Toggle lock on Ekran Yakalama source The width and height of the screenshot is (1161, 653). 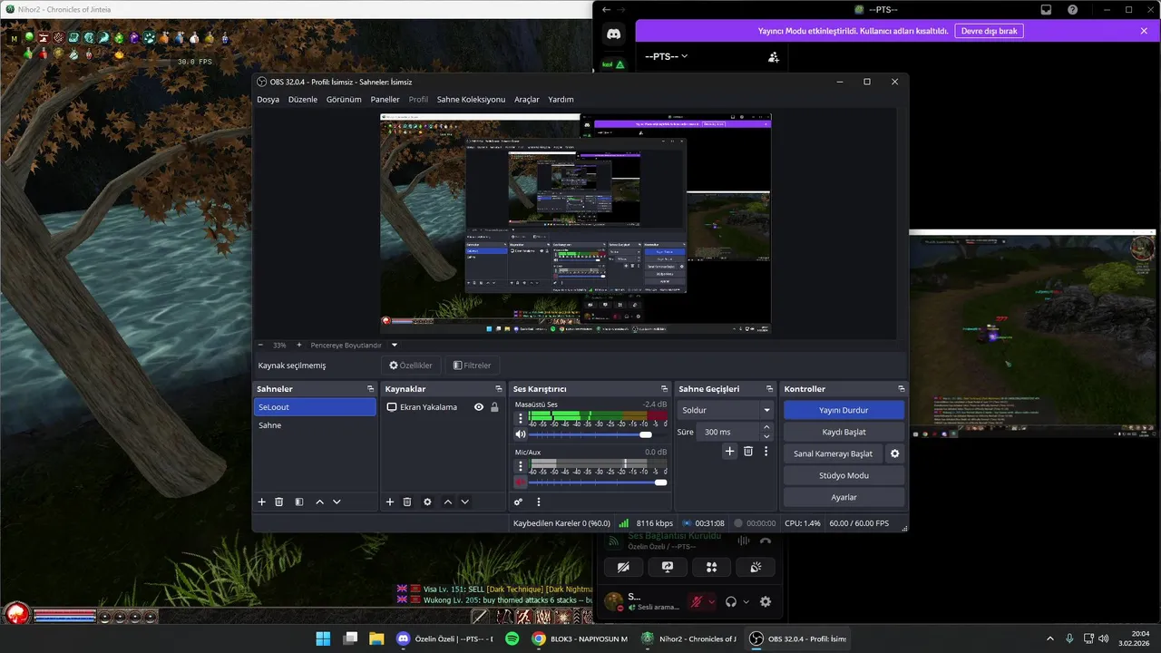click(x=494, y=407)
